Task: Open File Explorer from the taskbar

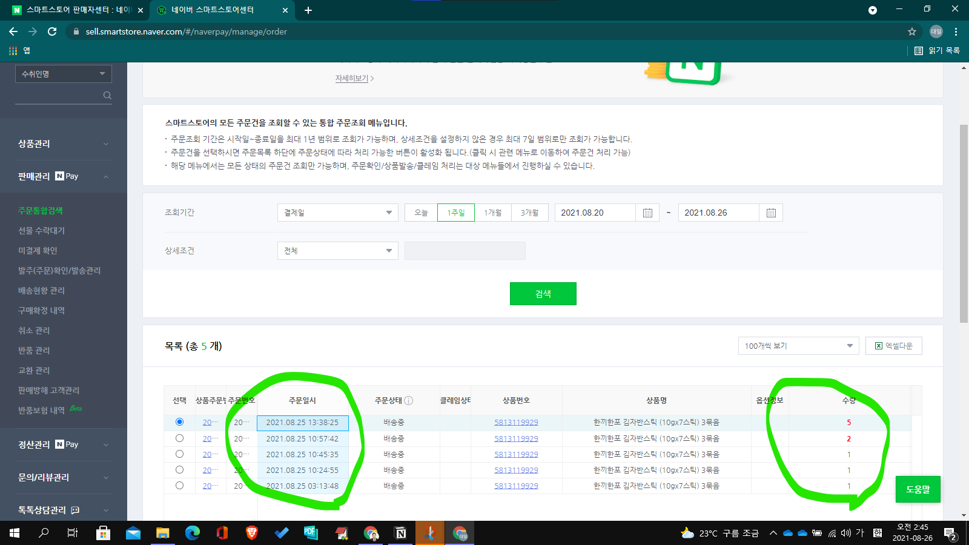Action: pyautogui.click(x=162, y=533)
